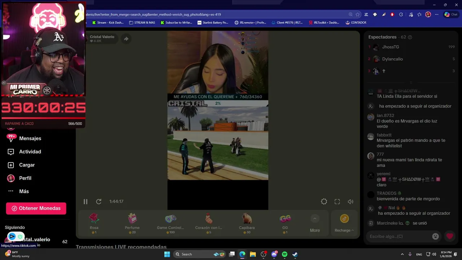Add page to favorites star
This screenshot has height=260, width=462.
tap(357, 14)
